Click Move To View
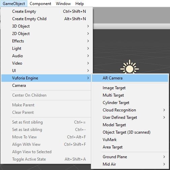 point(46,137)
